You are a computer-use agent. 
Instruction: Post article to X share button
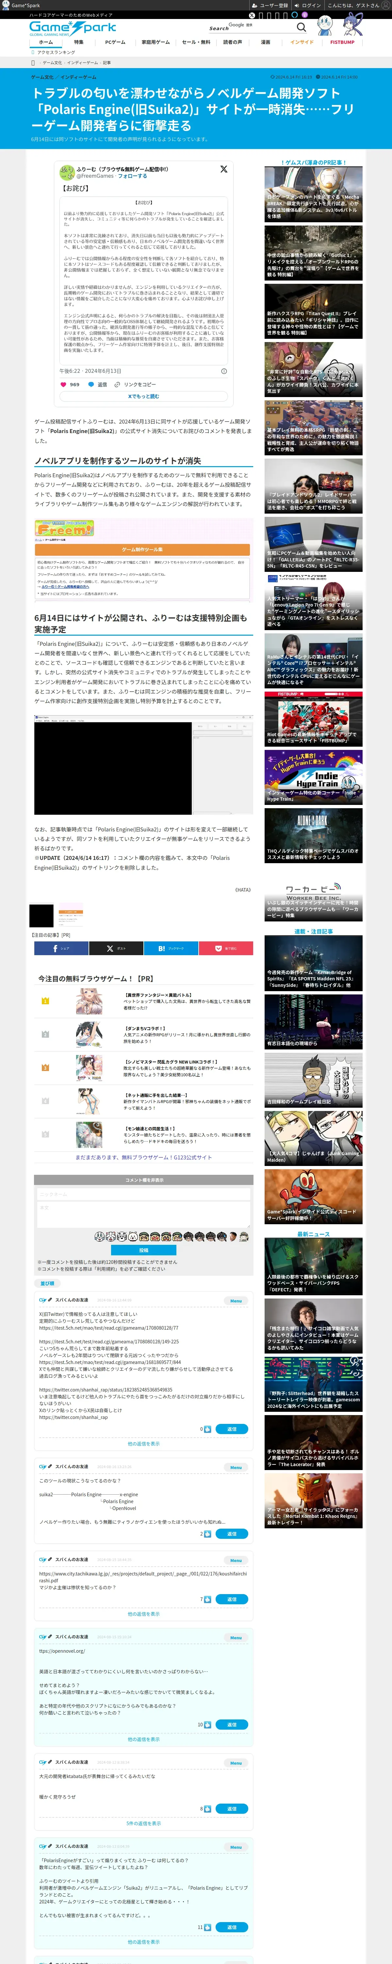point(116,949)
